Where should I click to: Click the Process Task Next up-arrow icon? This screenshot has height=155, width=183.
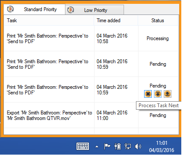158,94
